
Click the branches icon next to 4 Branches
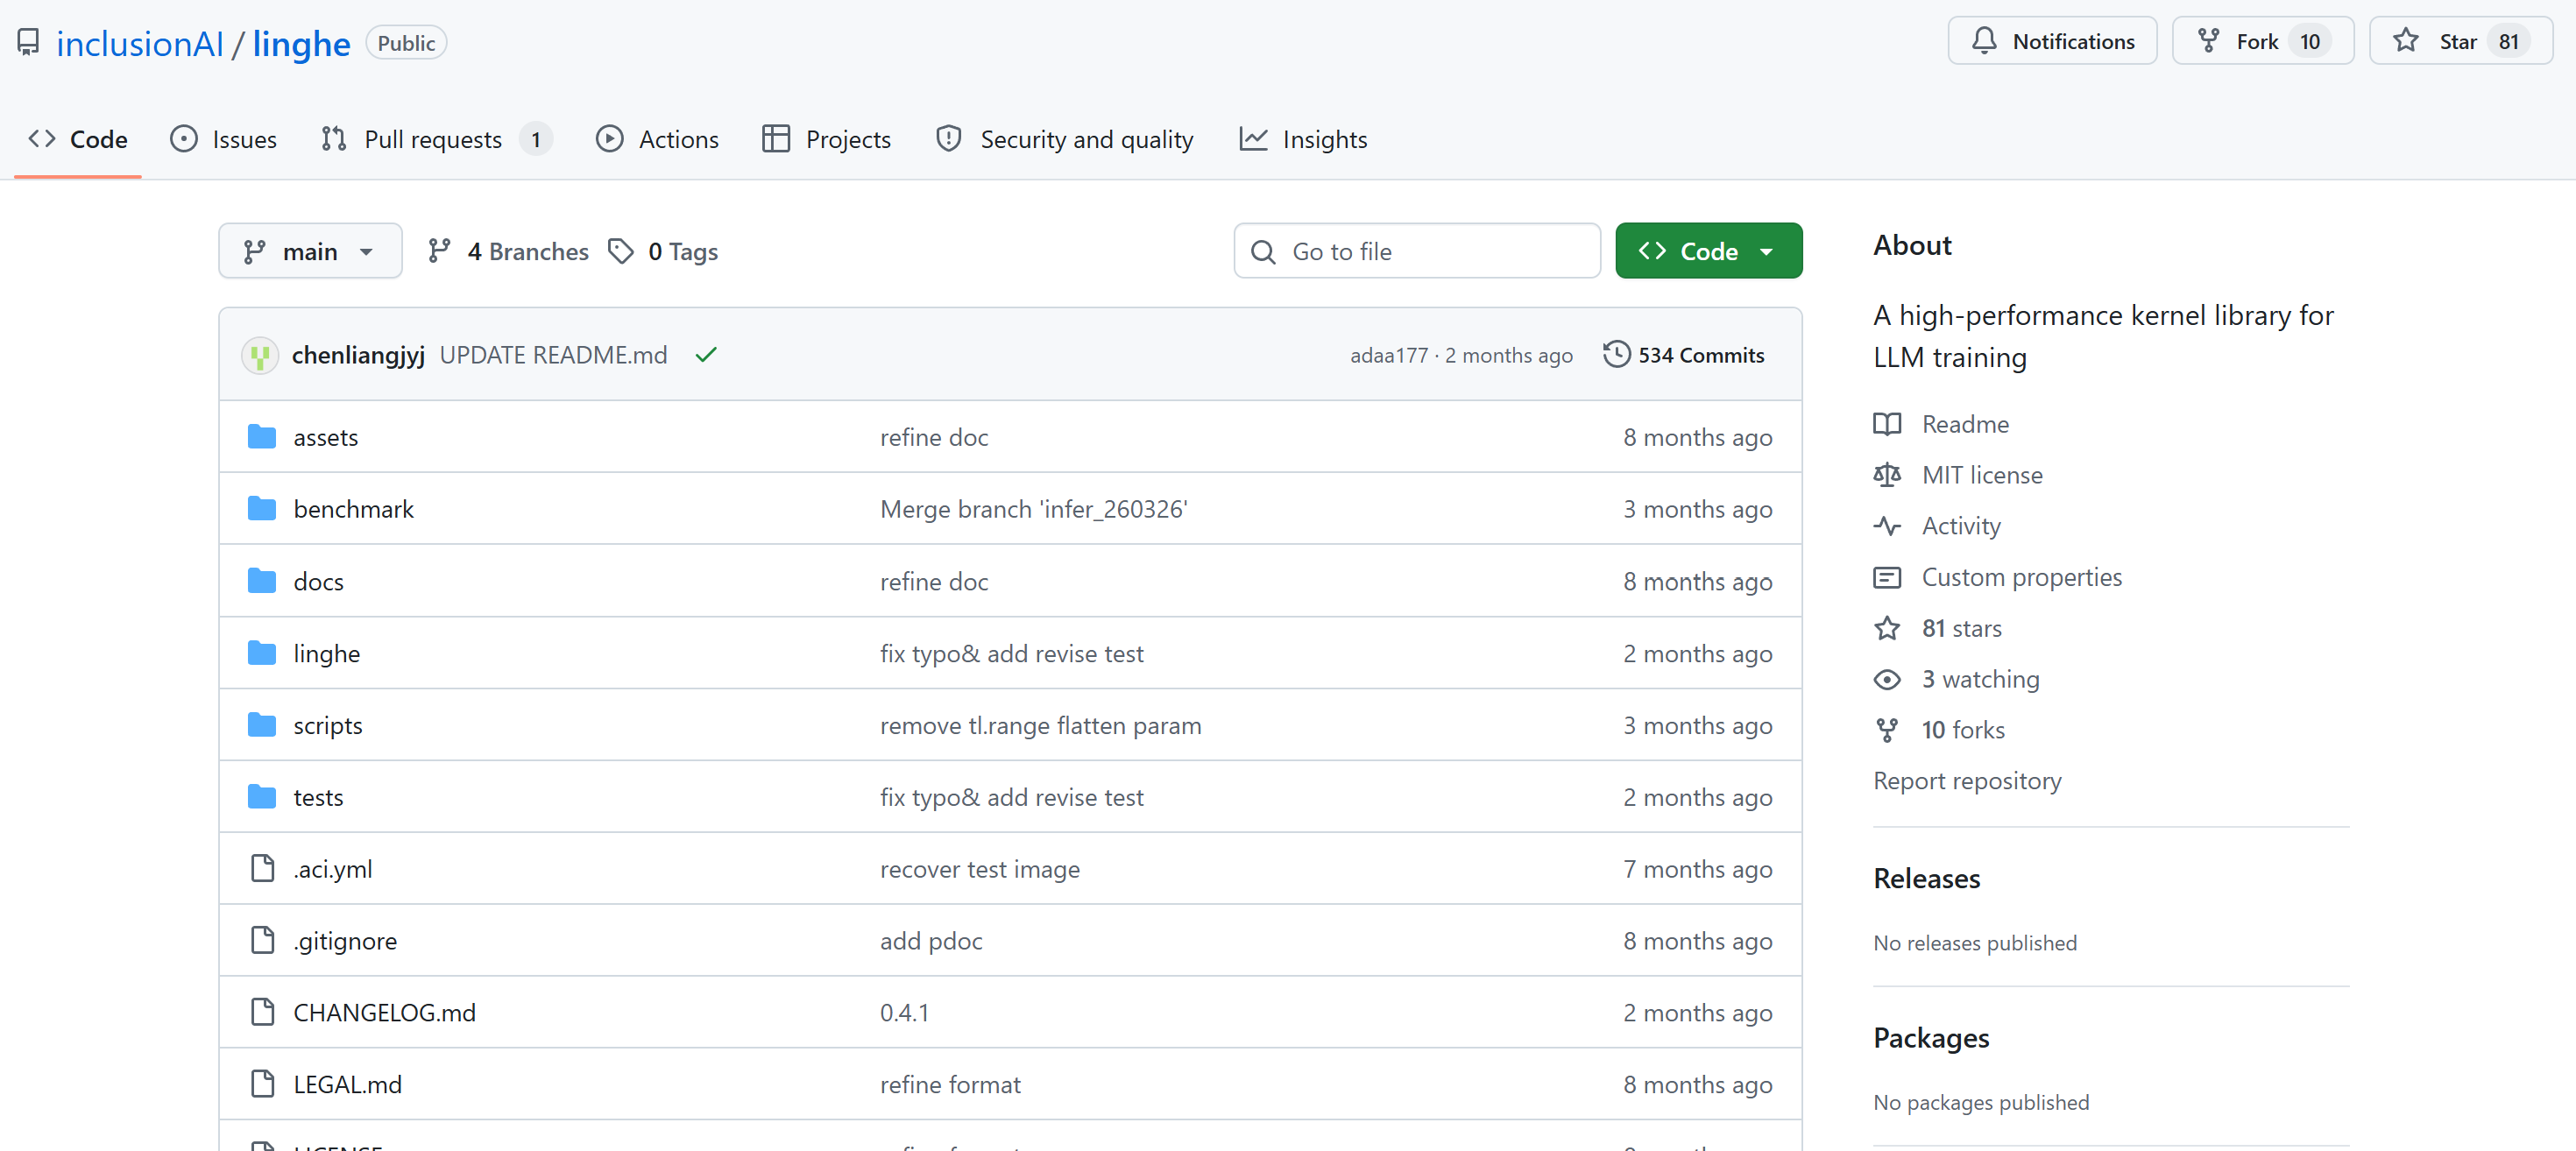439,251
